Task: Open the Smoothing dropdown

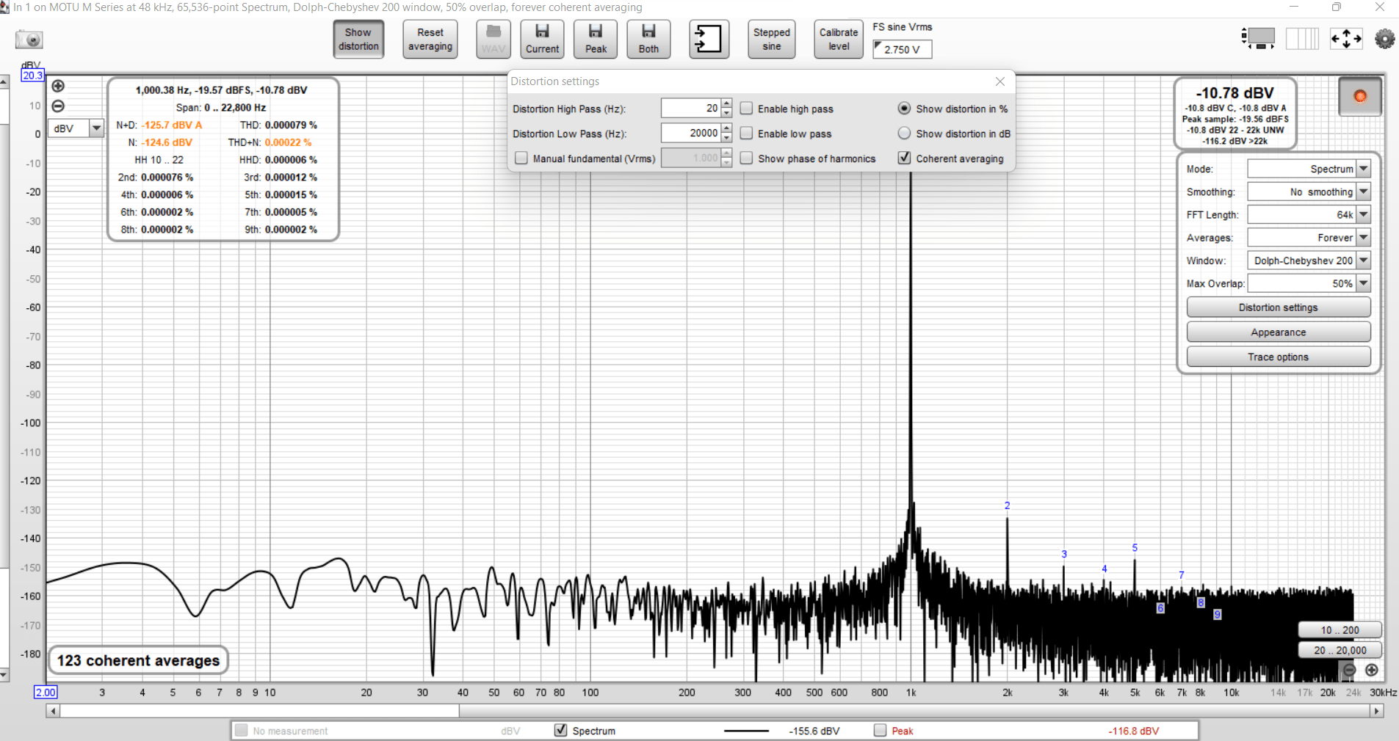Action: point(1309,191)
